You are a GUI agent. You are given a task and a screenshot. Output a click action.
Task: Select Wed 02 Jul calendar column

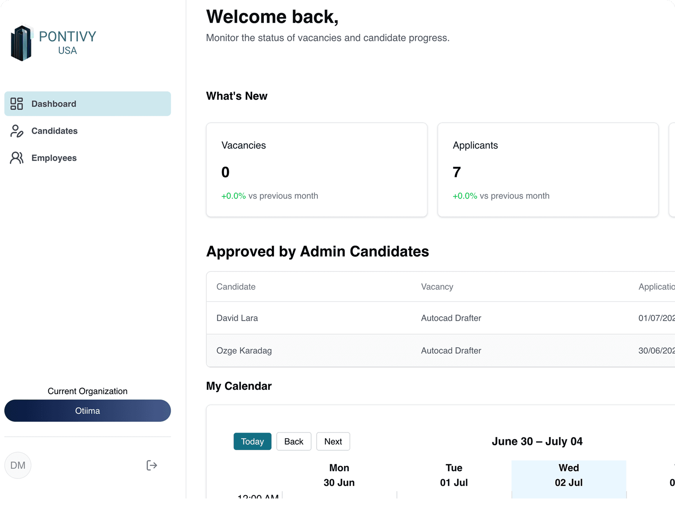(x=568, y=475)
